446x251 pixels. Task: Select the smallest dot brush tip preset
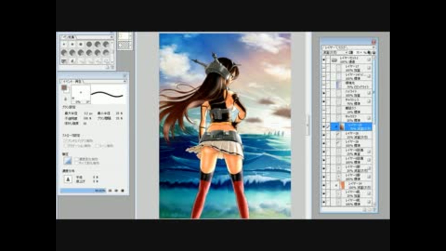tap(64, 44)
